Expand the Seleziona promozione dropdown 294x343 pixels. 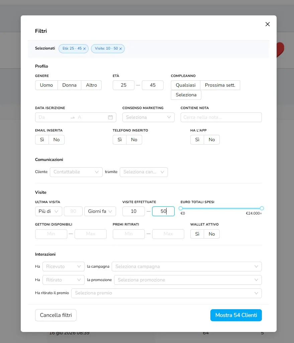188,280
